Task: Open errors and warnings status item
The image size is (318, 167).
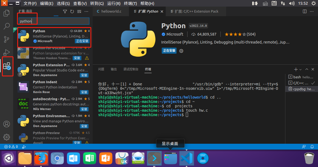Action: 11,147
